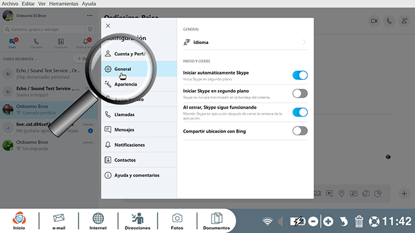Start a video call with camera icon
Viewport: 415px width, 233px height.
click(374, 21)
